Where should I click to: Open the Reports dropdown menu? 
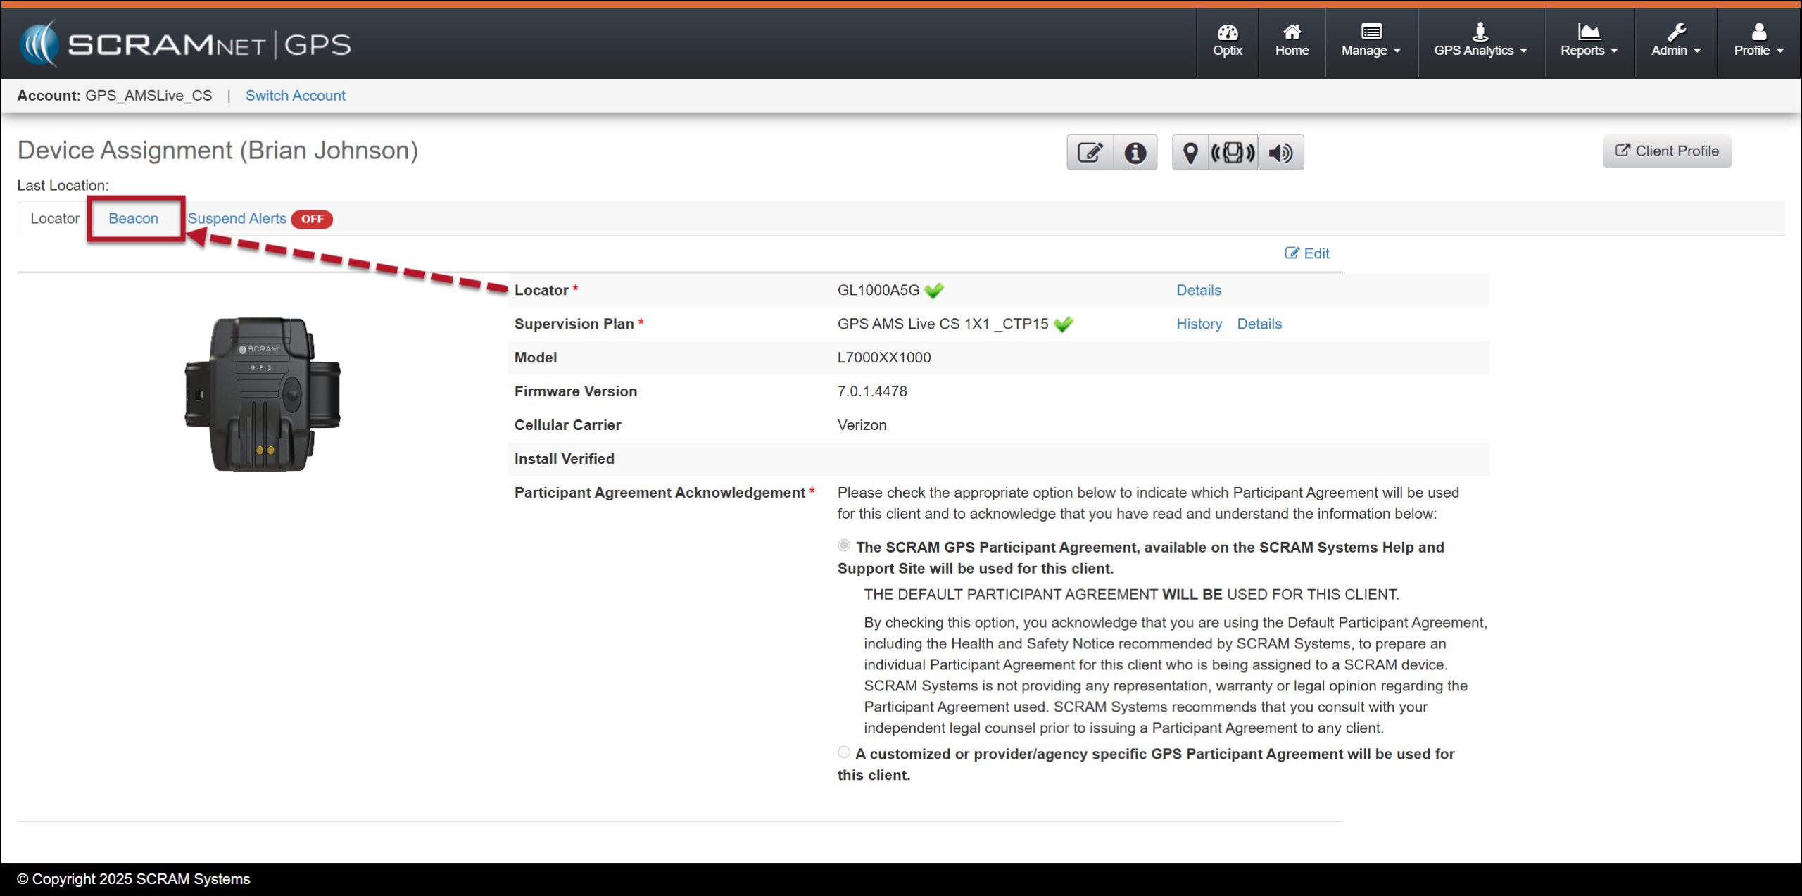click(x=1589, y=41)
